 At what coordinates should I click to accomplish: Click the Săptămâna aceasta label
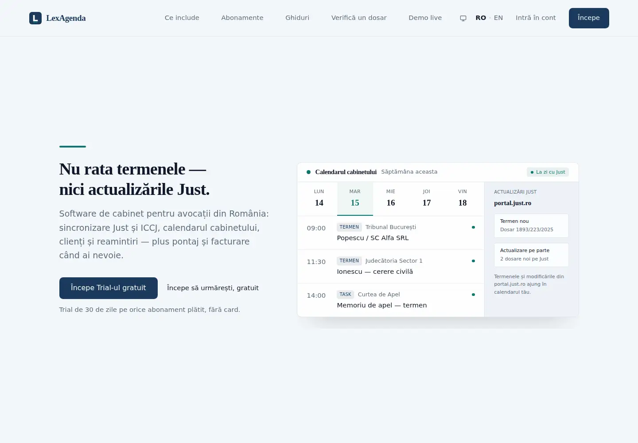(x=409, y=172)
